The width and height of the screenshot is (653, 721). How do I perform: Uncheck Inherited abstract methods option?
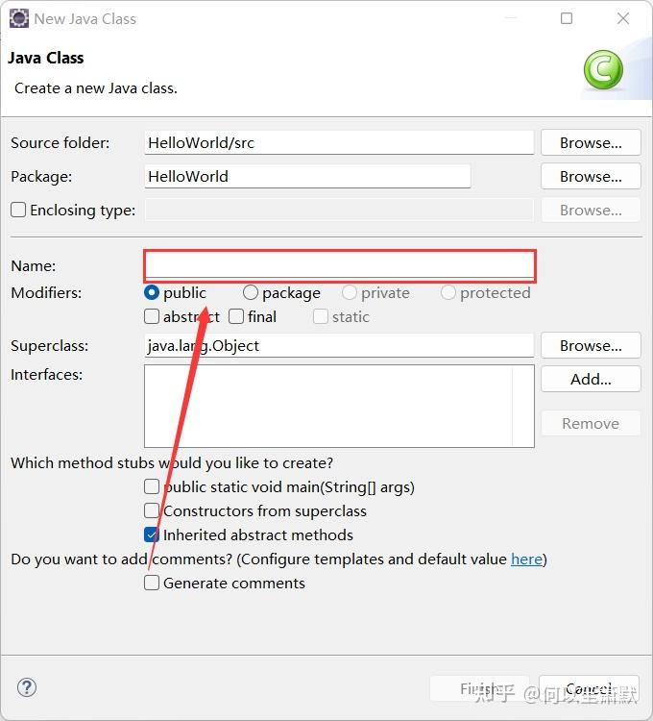point(152,535)
